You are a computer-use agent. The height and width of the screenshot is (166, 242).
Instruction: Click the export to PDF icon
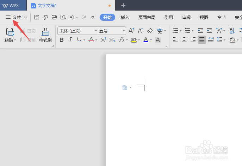(x=45, y=17)
